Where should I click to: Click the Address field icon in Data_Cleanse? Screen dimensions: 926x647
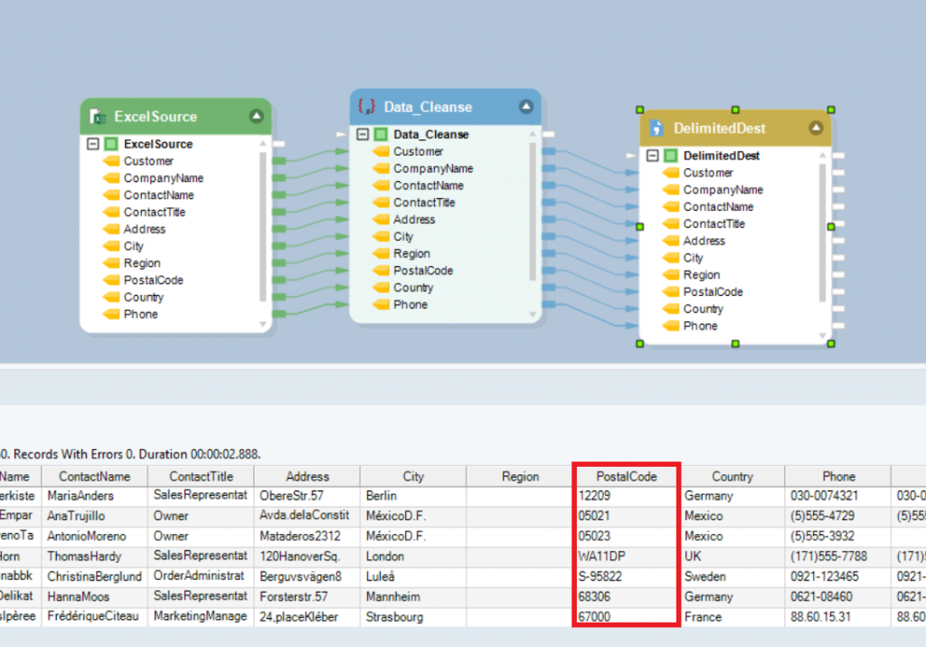(382, 219)
